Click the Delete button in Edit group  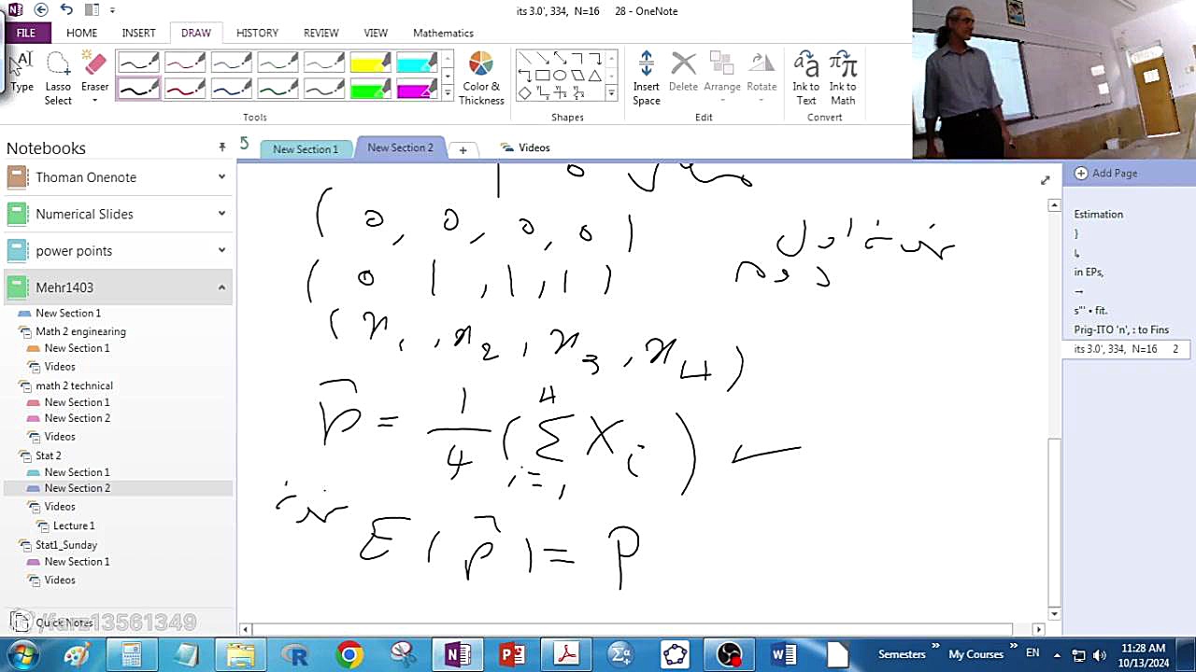pos(683,72)
